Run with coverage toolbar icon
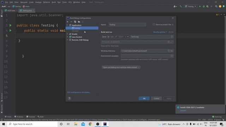This screenshot has height=127, width=226. (208, 6)
